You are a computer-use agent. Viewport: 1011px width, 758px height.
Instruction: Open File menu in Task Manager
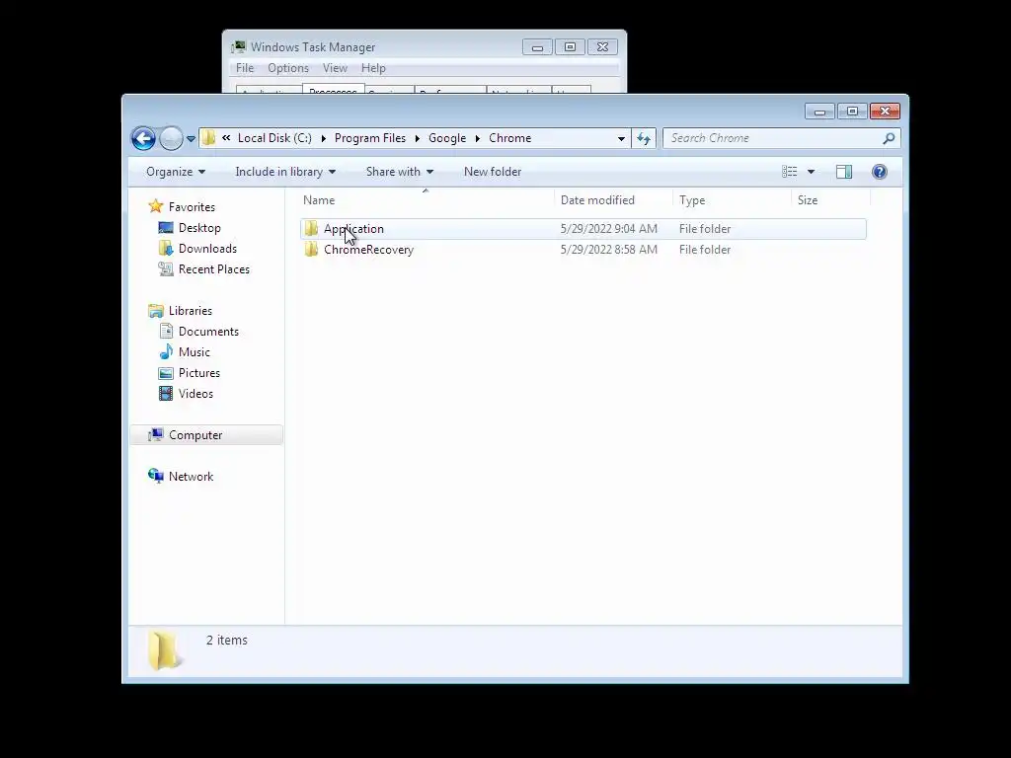click(245, 68)
